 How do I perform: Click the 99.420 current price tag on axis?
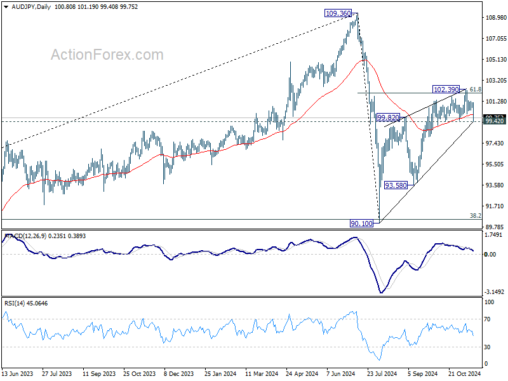click(495, 121)
